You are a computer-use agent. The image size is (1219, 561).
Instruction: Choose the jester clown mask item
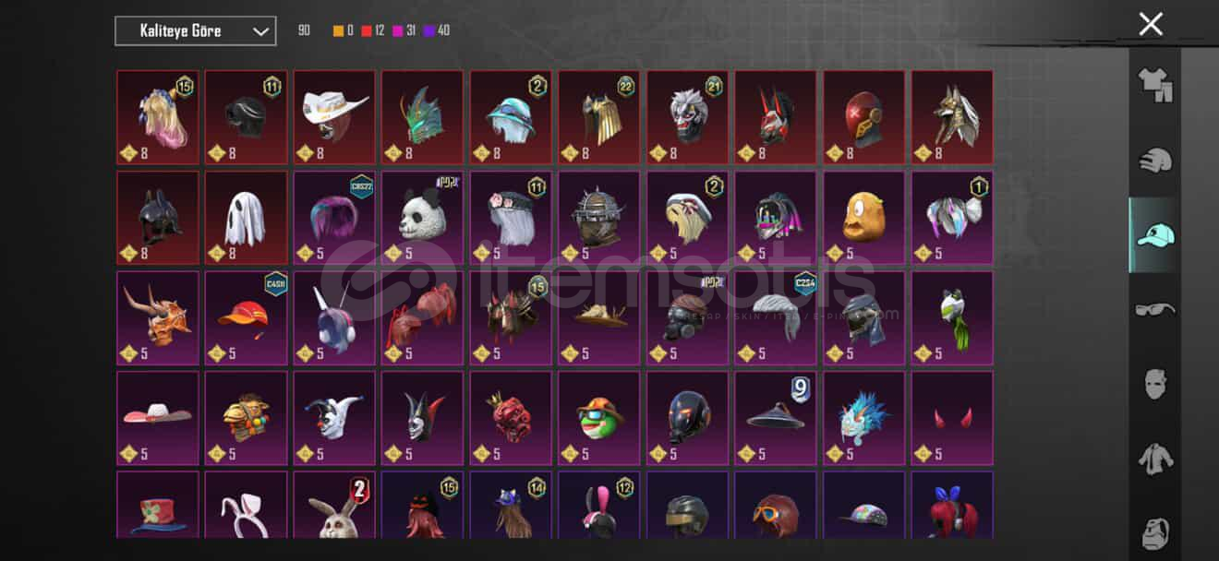coord(334,418)
